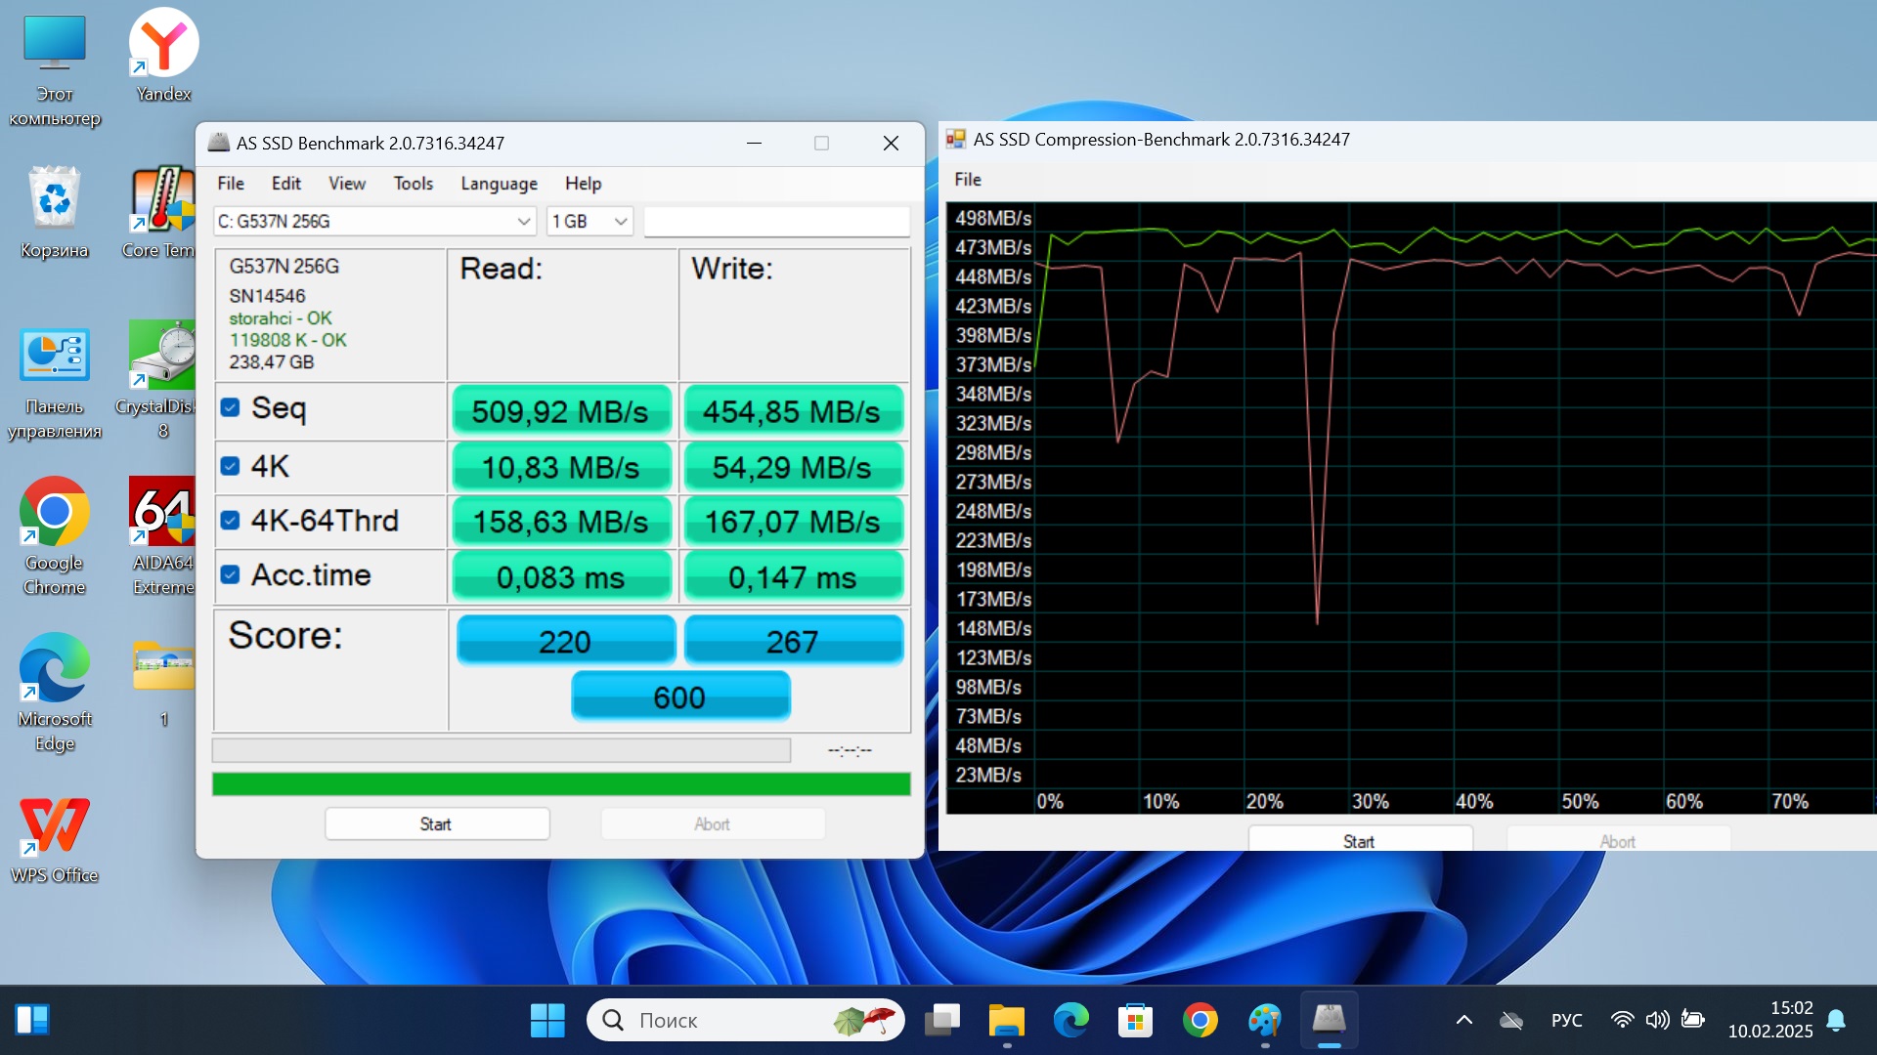Image resolution: width=1877 pixels, height=1055 pixels.
Task: Click the 4K read result 10,83 MB/s
Action: coord(561,467)
